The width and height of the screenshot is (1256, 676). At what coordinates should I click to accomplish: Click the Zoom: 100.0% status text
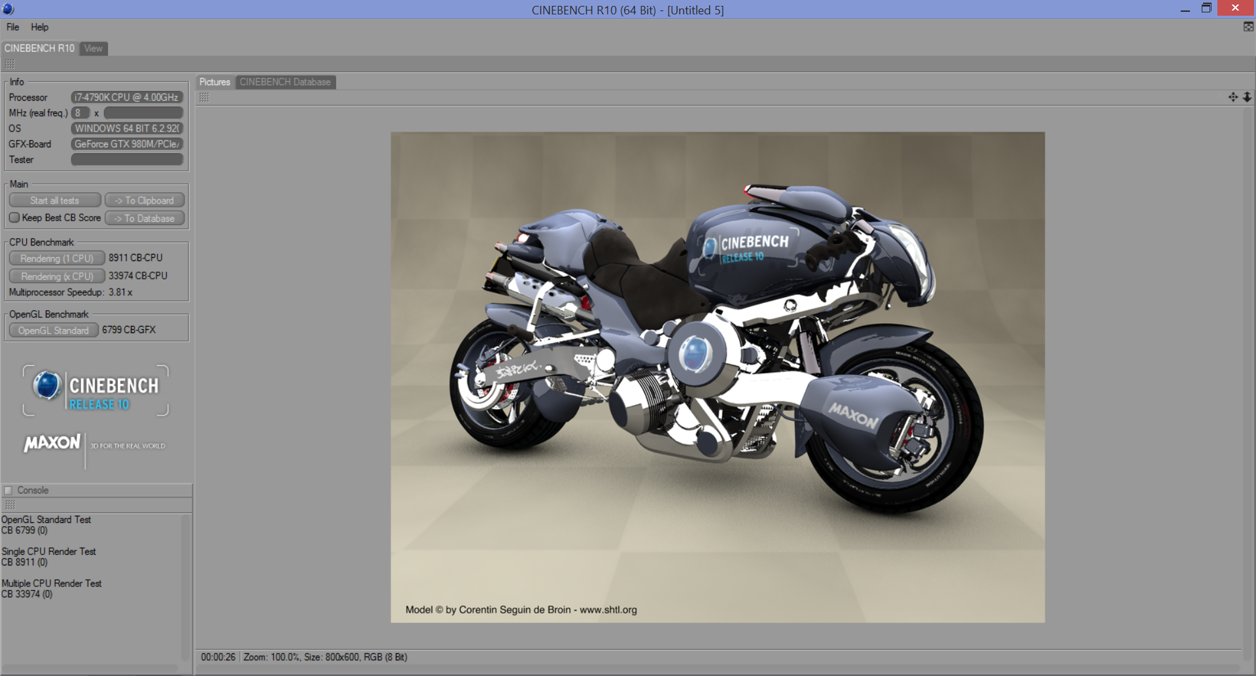tap(271, 657)
